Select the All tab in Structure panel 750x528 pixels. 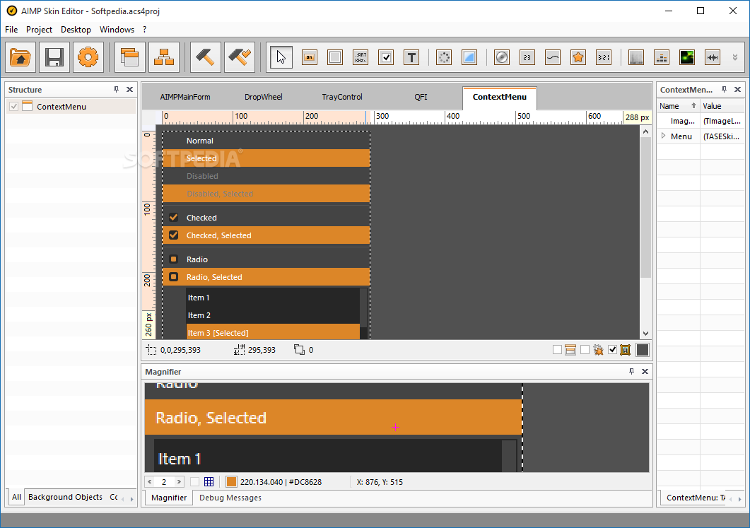[17, 497]
